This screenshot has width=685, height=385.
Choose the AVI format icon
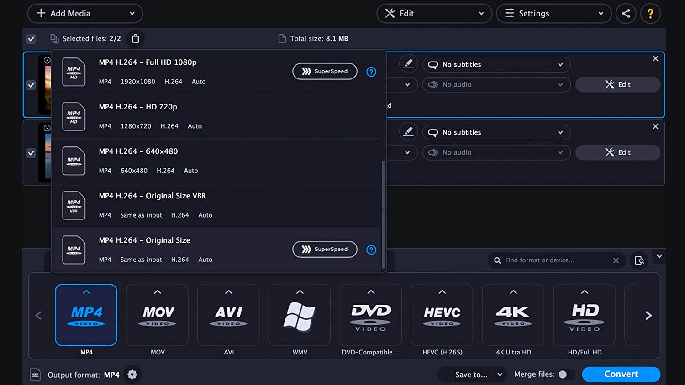228,315
